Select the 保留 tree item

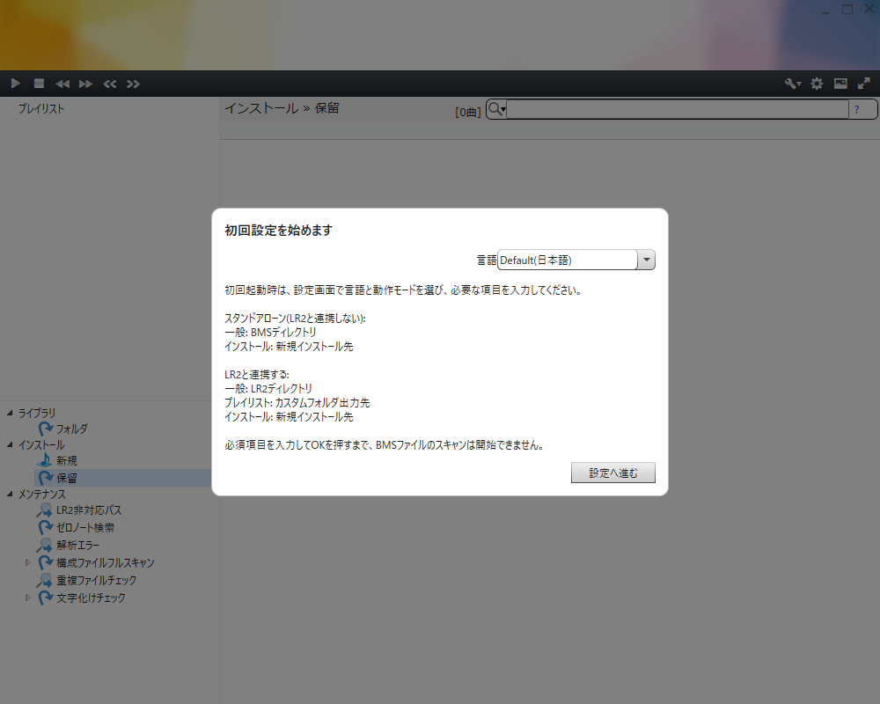67,479
